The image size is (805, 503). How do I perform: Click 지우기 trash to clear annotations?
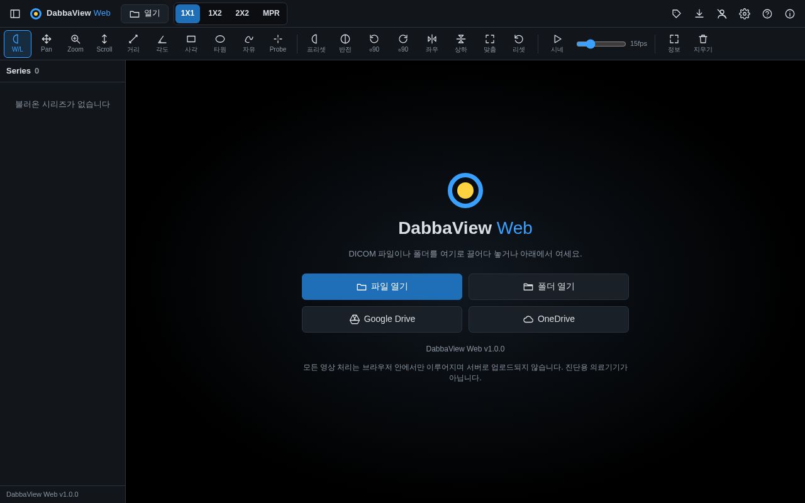(x=703, y=44)
